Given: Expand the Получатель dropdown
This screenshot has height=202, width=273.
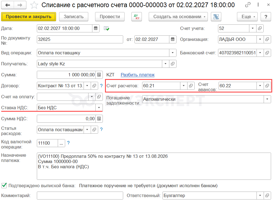Looking at the screenshot, I should (x=166, y=64).
